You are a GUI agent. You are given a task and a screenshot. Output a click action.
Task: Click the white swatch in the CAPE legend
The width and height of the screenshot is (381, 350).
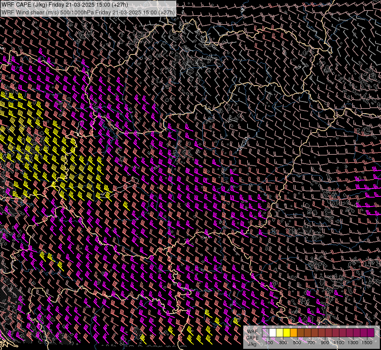(x=273, y=332)
